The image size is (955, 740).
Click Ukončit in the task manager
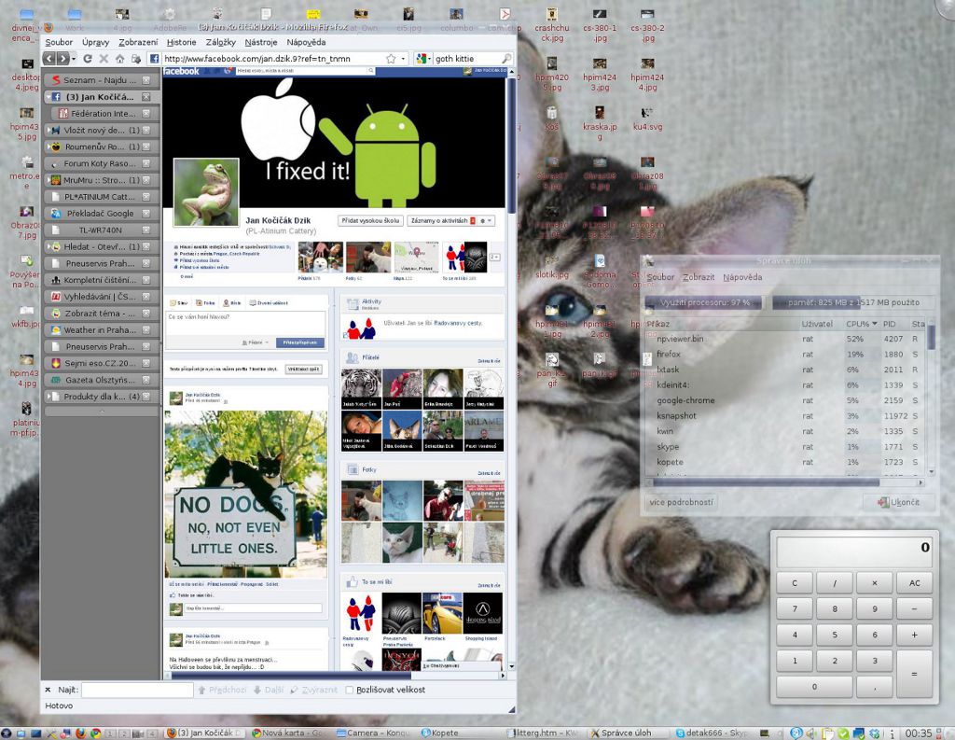click(898, 502)
